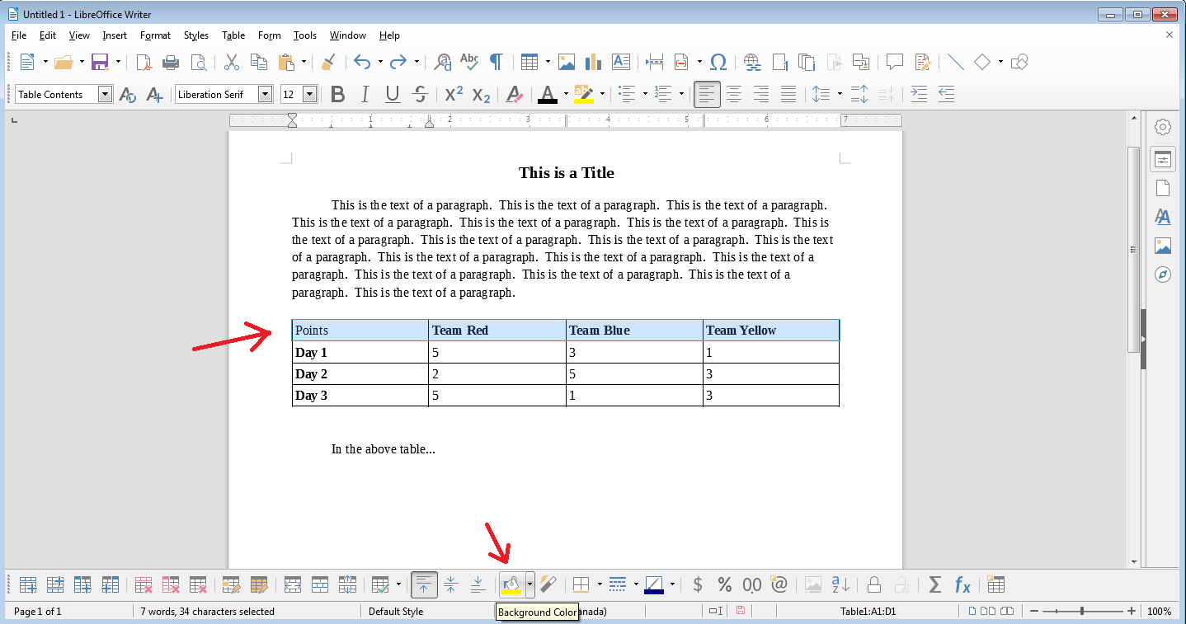Insert comment speech bubble icon

coord(895,62)
